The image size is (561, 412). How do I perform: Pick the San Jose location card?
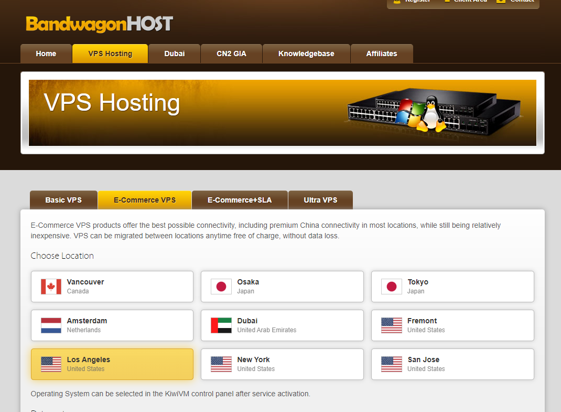[x=452, y=364]
